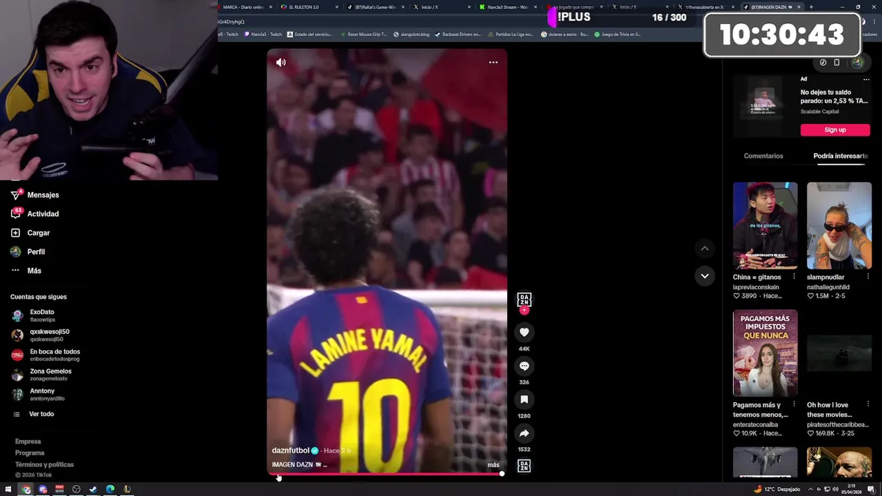This screenshot has height=496, width=882.
Task: Open League of Legends from the taskbar
Action: [x=127, y=489]
